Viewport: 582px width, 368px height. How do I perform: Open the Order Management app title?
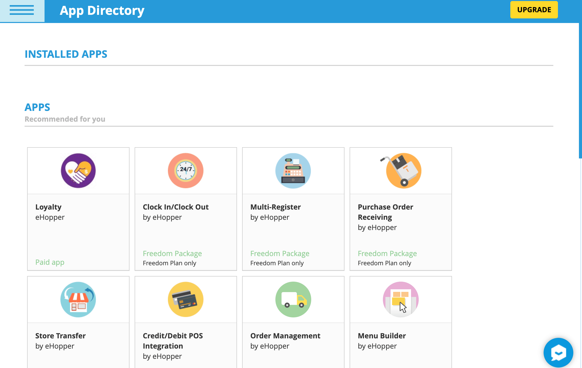click(285, 336)
